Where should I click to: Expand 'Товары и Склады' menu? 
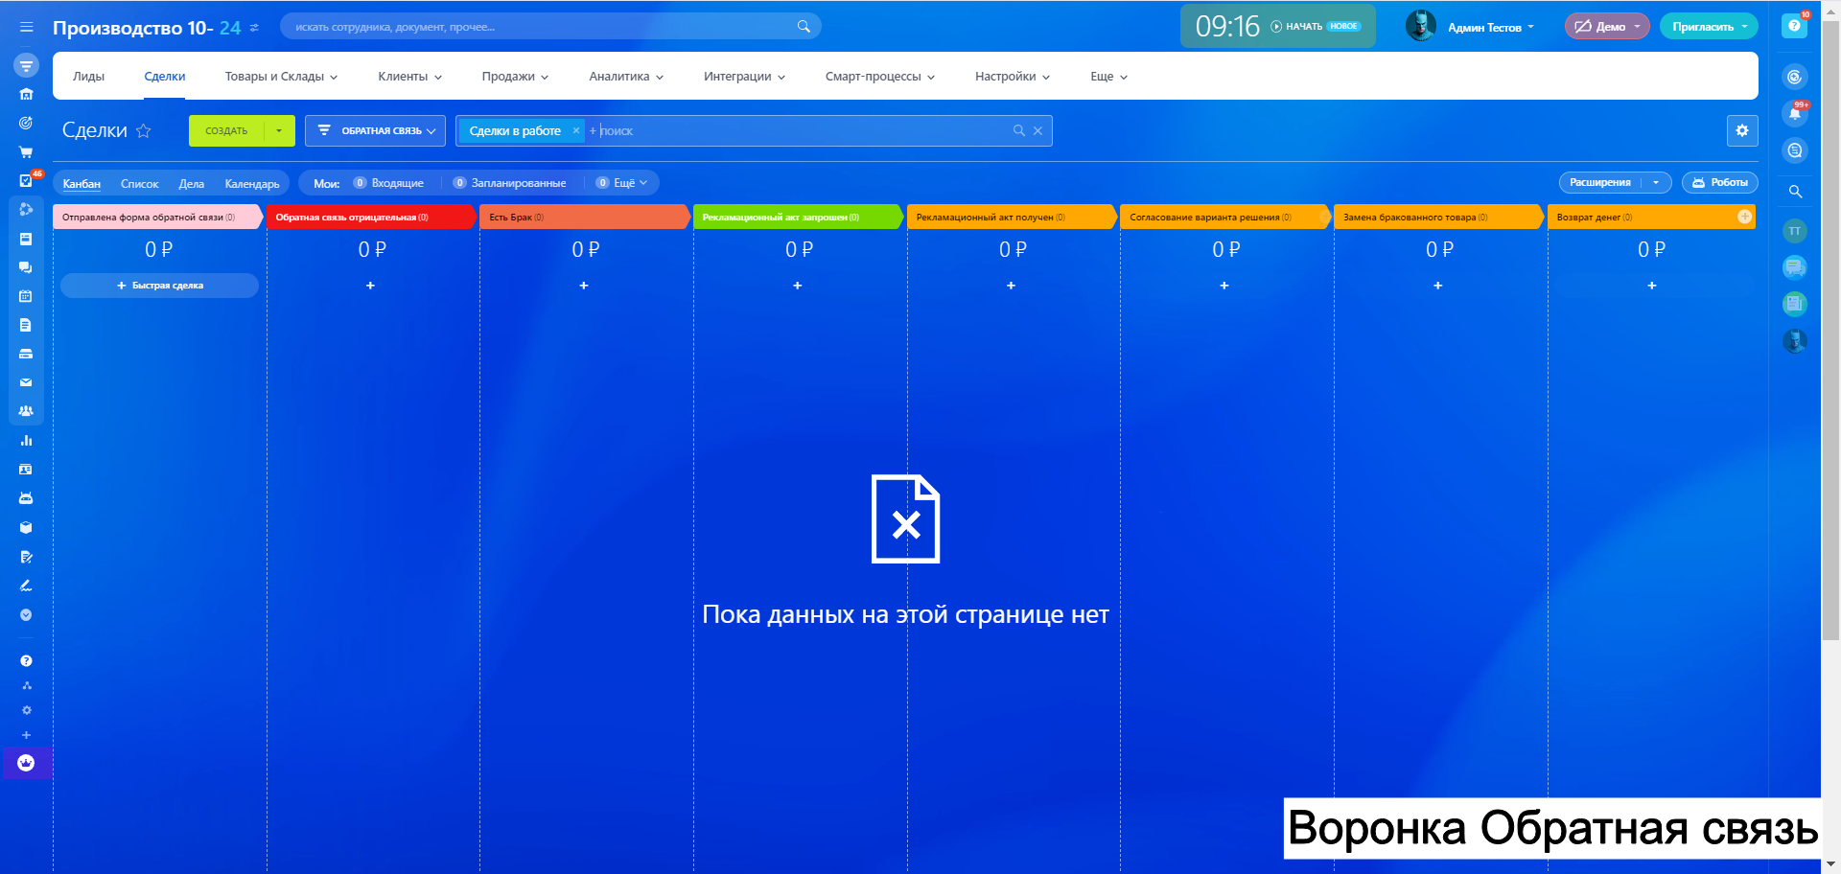(281, 77)
